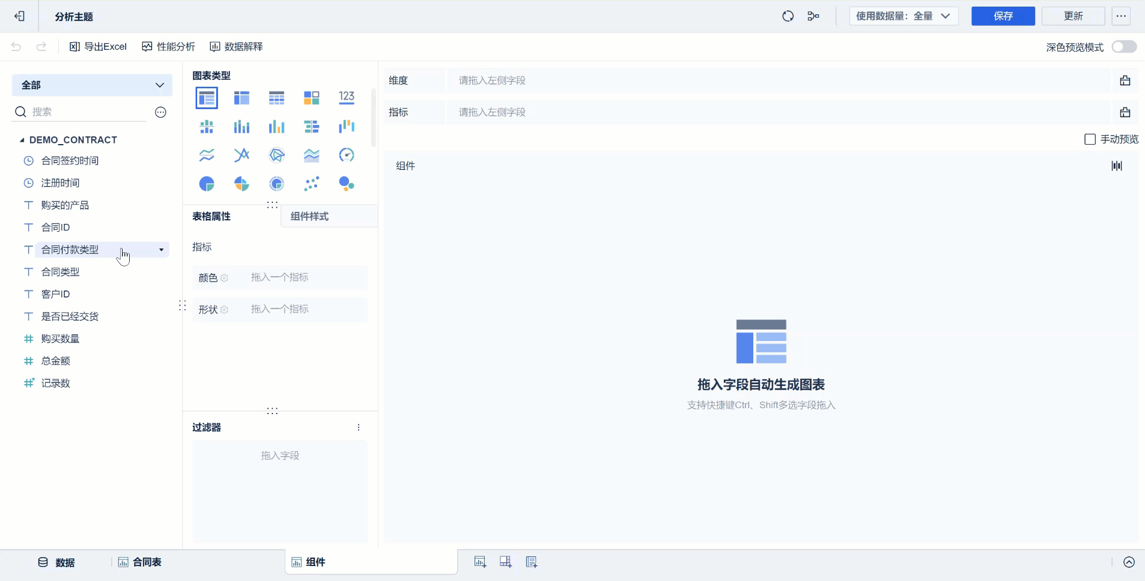This screenshot has height=581, width=1145.
Task: Select the scatter plot chart type
Action: (311, 184)
